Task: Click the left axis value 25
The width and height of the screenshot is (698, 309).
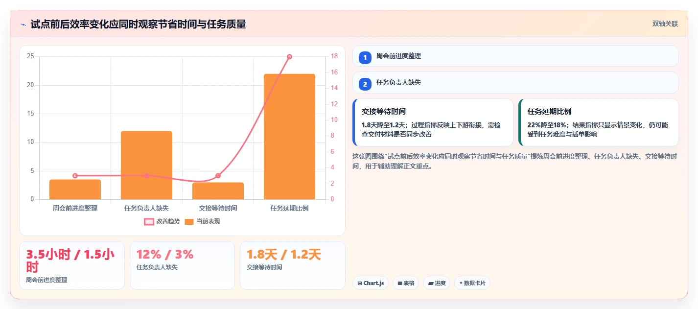Action: [30, 56]
